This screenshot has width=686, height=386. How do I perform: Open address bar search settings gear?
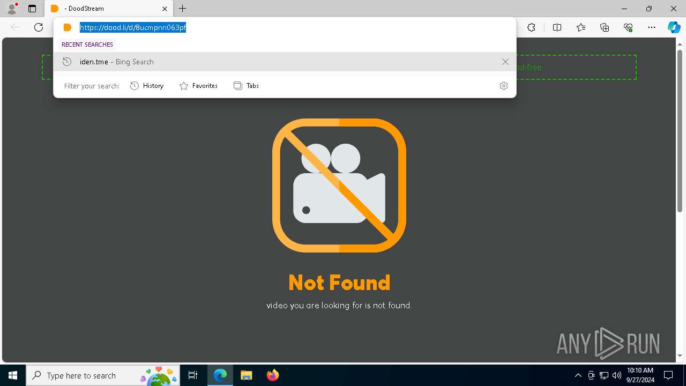503,86
